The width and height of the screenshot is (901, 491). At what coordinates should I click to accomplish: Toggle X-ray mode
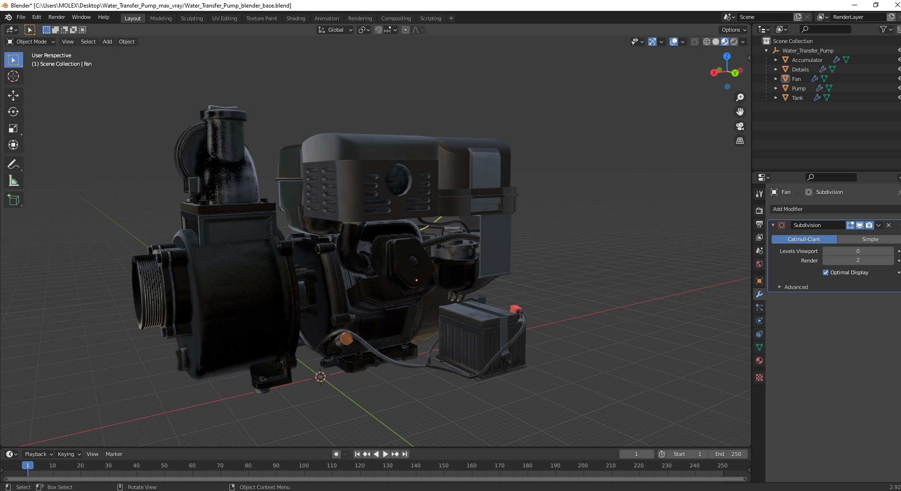694,42
